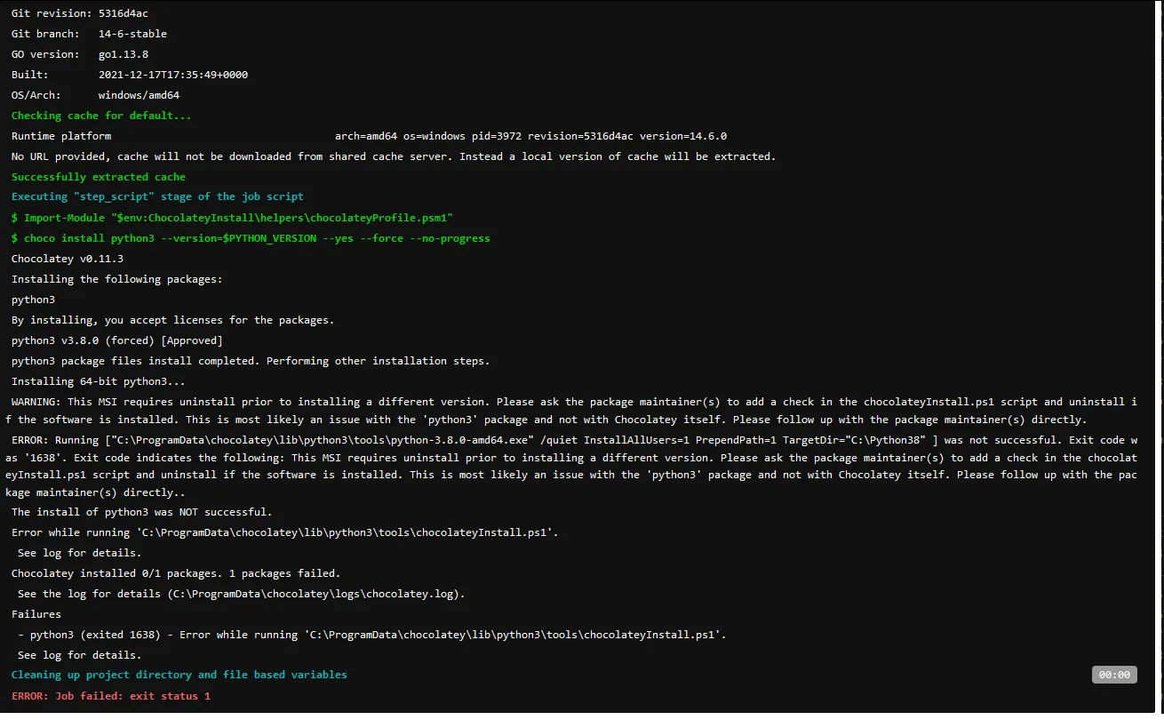Screen dimensions: 1164x720
Task: Select the '- python3 (exited 1638)' failure line
Action: [x=372, y=635]
